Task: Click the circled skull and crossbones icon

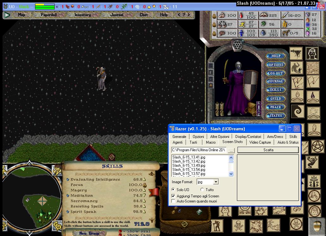Action: [296, 224]
